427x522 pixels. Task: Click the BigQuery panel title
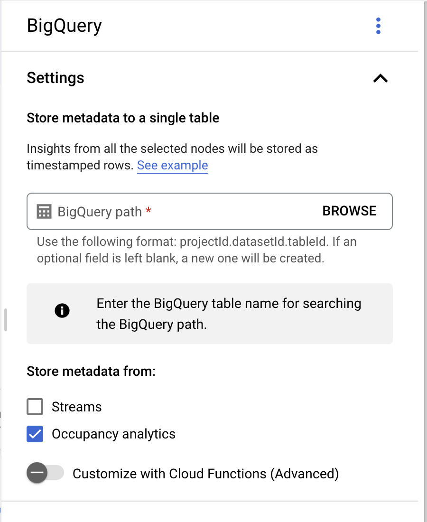[x=65, y=26]
